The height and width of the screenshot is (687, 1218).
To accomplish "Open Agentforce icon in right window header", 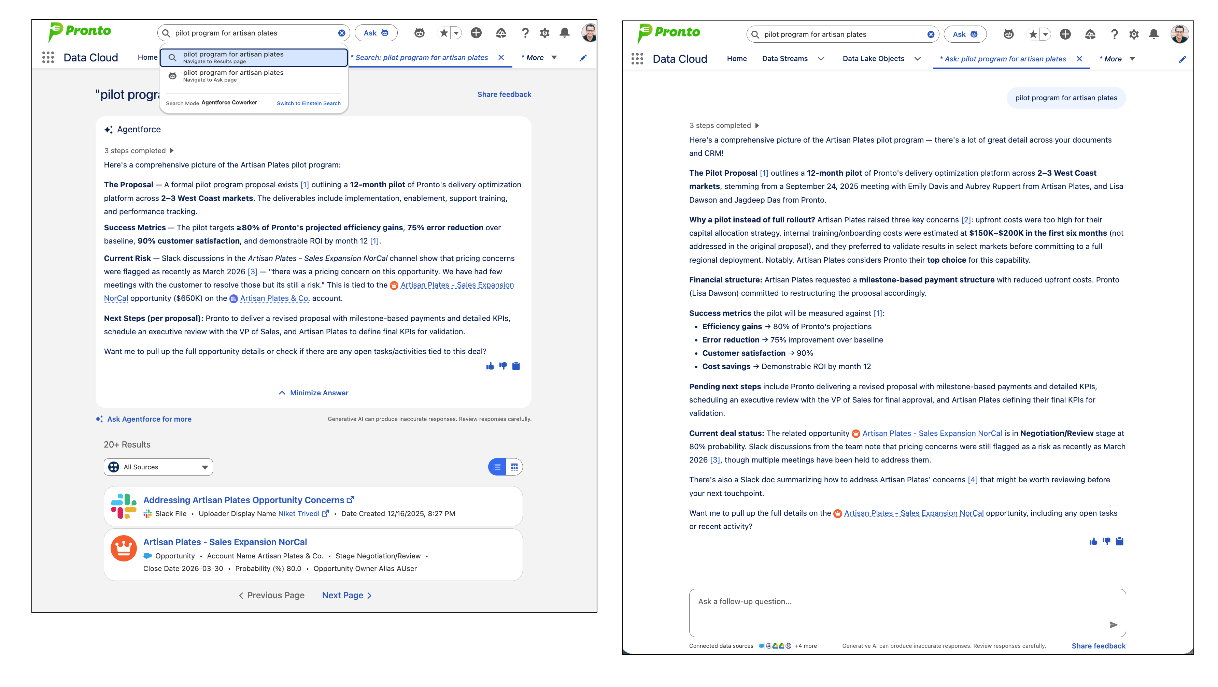I will click(x=1008, y=34).
